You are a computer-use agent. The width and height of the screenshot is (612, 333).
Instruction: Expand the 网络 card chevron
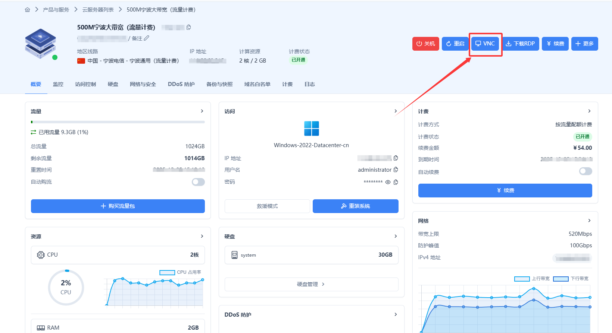point(589,221)
